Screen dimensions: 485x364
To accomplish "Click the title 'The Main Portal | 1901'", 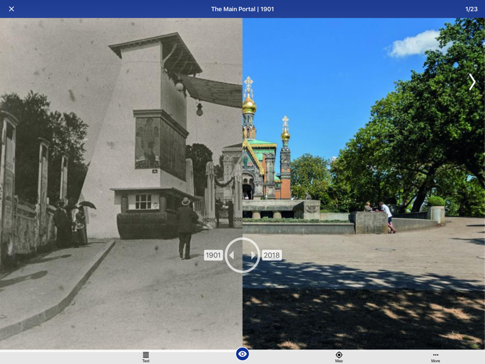I will (x=242, y=9).
